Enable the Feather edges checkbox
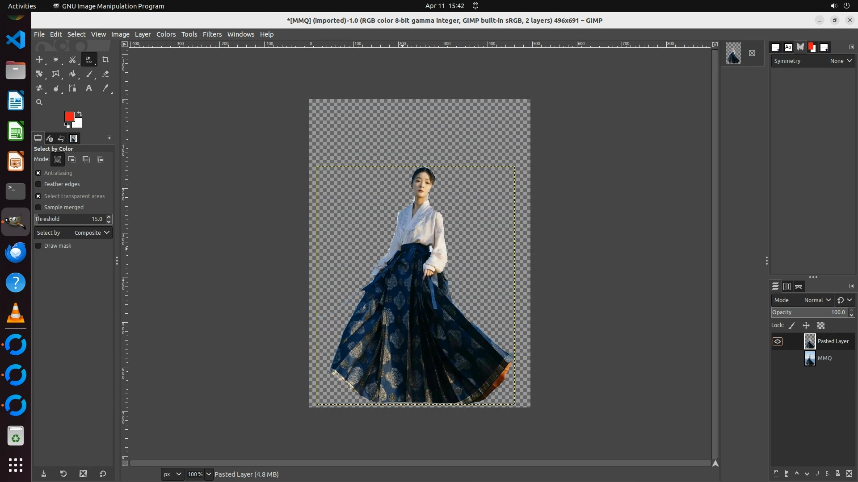Screen dimensions: 858x482 pyautogui.click(x=38, y=184)
